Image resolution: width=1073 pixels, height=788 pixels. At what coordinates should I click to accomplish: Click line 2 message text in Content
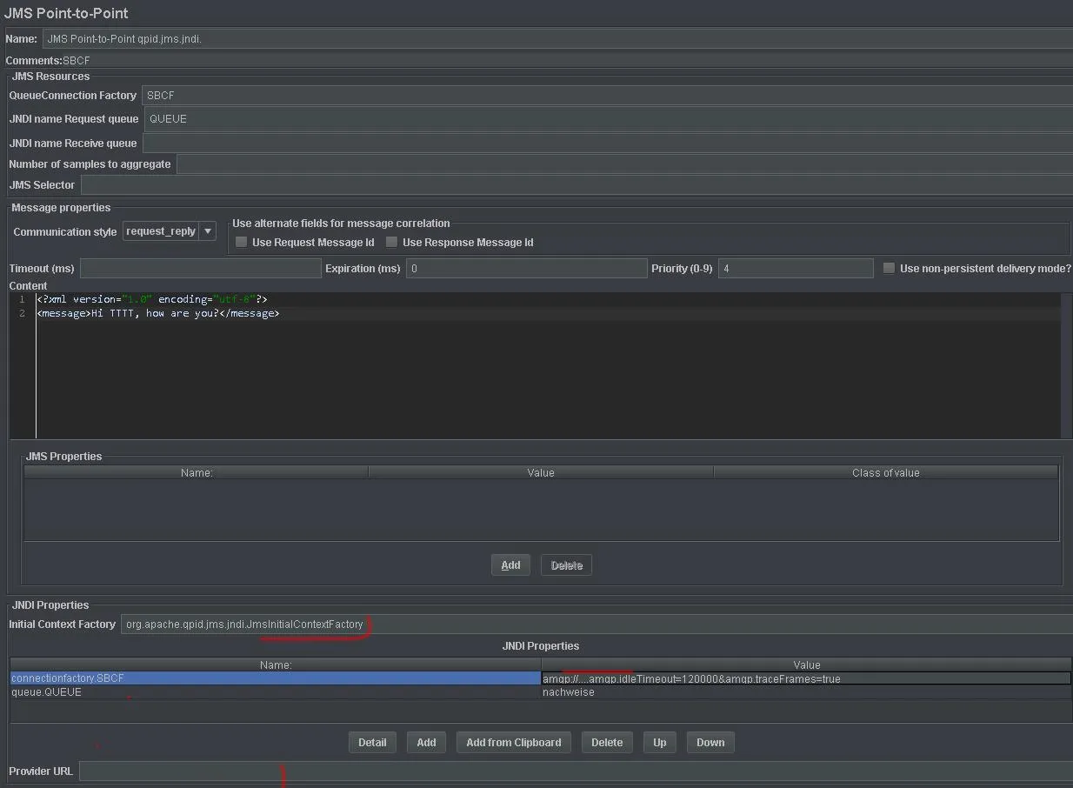pyautogui.click(x=158, y=314)
